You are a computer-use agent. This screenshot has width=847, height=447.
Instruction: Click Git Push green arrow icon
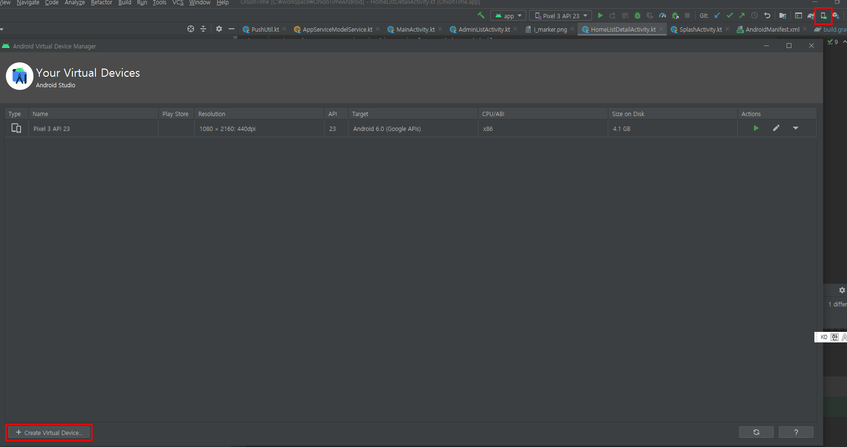tap(742, 15)
